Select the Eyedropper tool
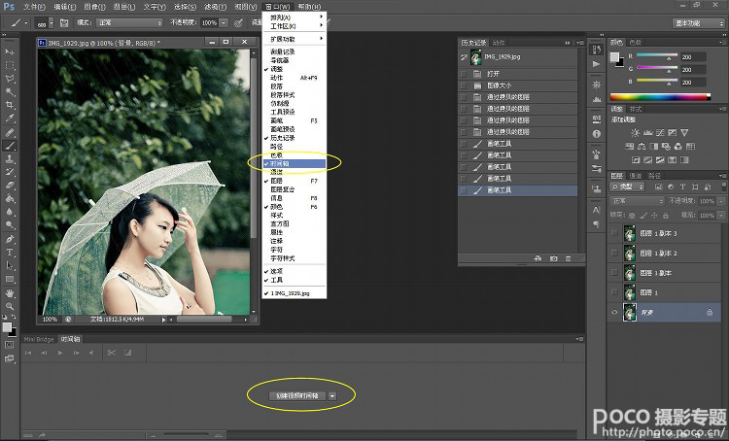729x441 pixels. pos(10,119)
